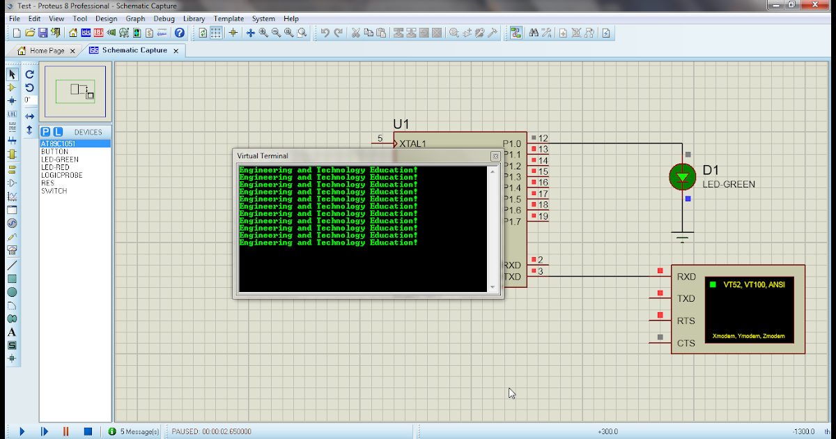Select the Component mode tool
The width and height of the screenshot is (836, 439).
(x=12, y=87)
